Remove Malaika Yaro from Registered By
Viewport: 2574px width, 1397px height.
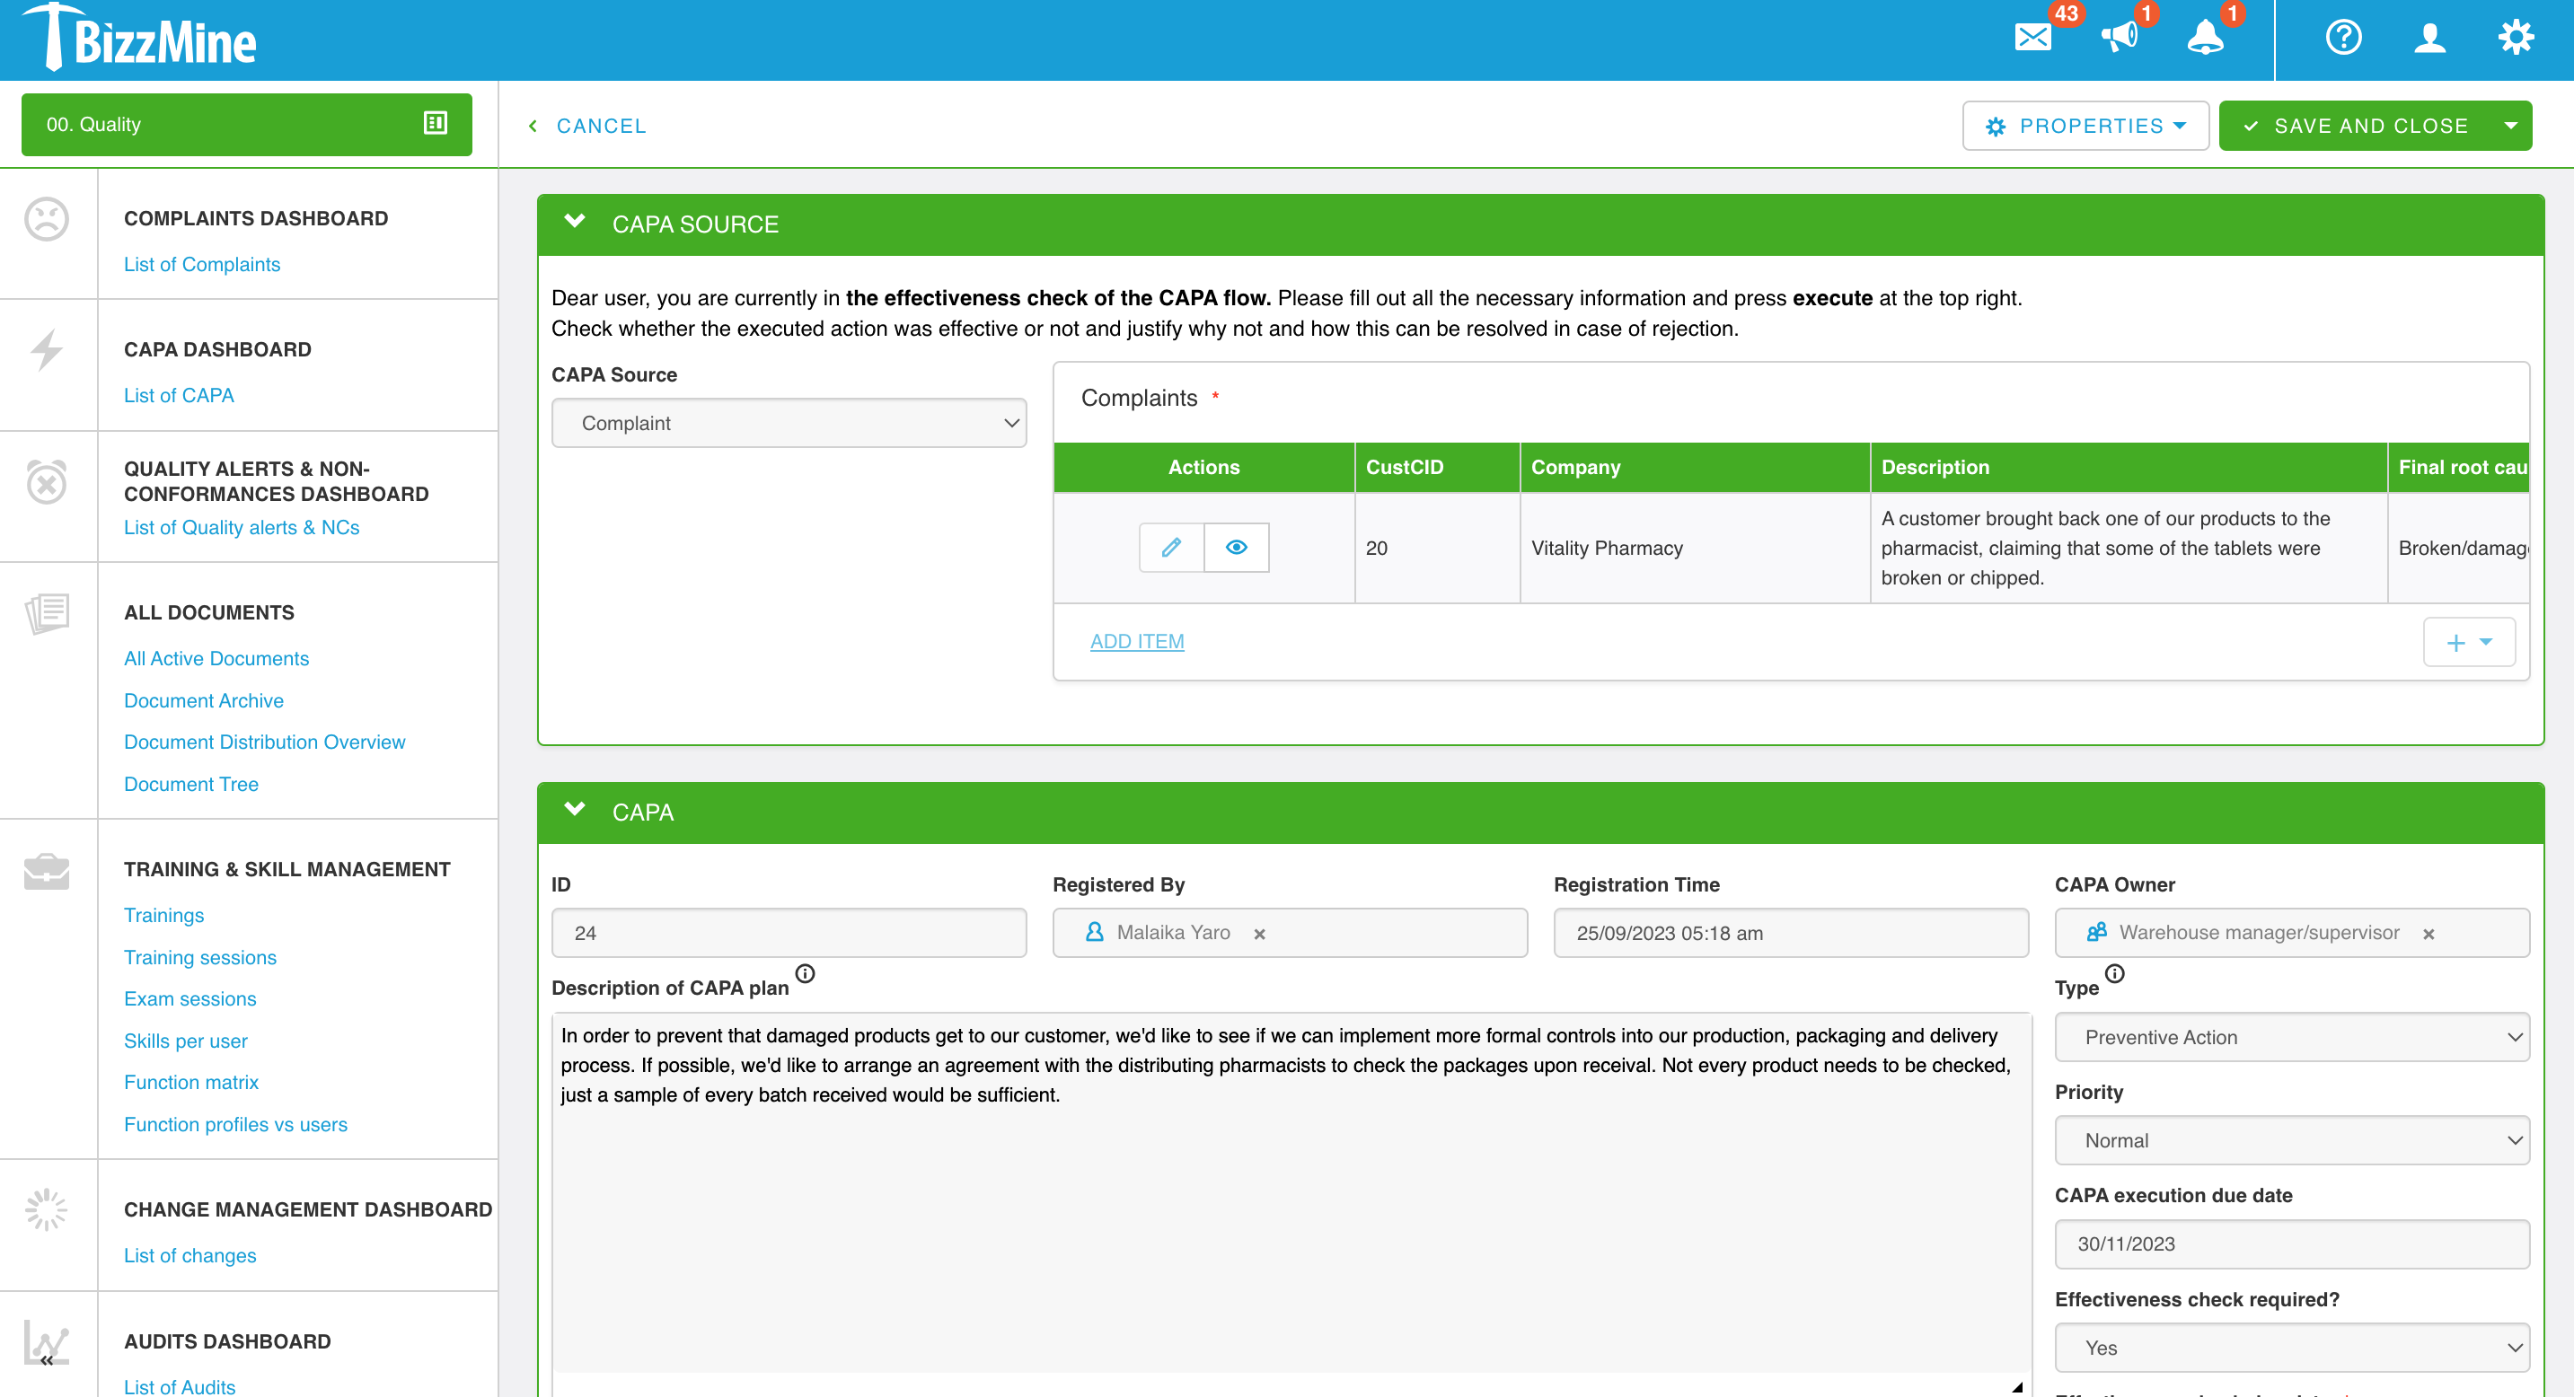coord(1260,934)
